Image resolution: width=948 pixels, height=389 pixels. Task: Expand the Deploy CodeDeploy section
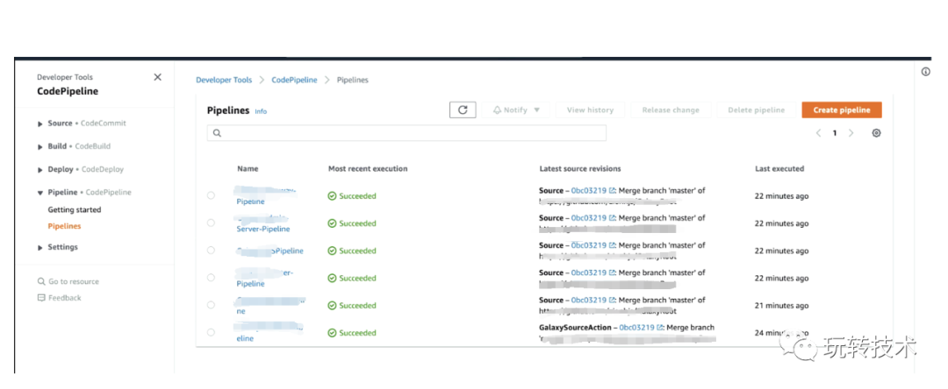[x=40, y=170]
